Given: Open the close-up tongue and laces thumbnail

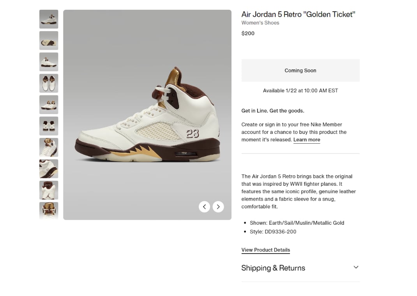Looking at the screenshot, I should coord(49,147).
